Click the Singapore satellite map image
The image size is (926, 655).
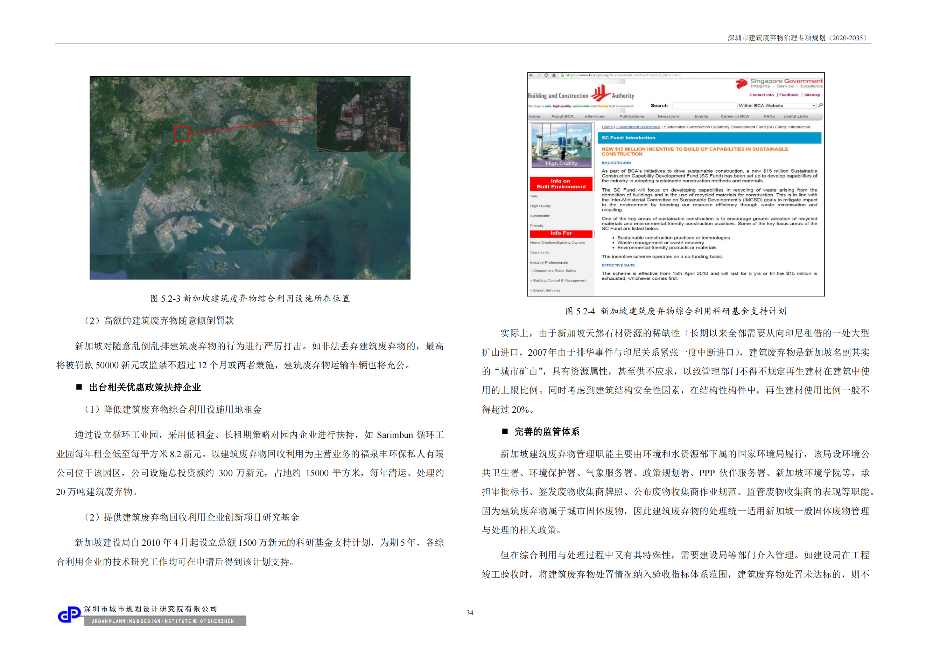click(x=250, y=178)
